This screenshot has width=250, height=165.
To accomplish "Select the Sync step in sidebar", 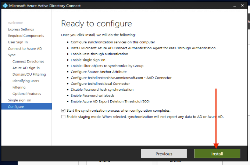I will [12, 55].
